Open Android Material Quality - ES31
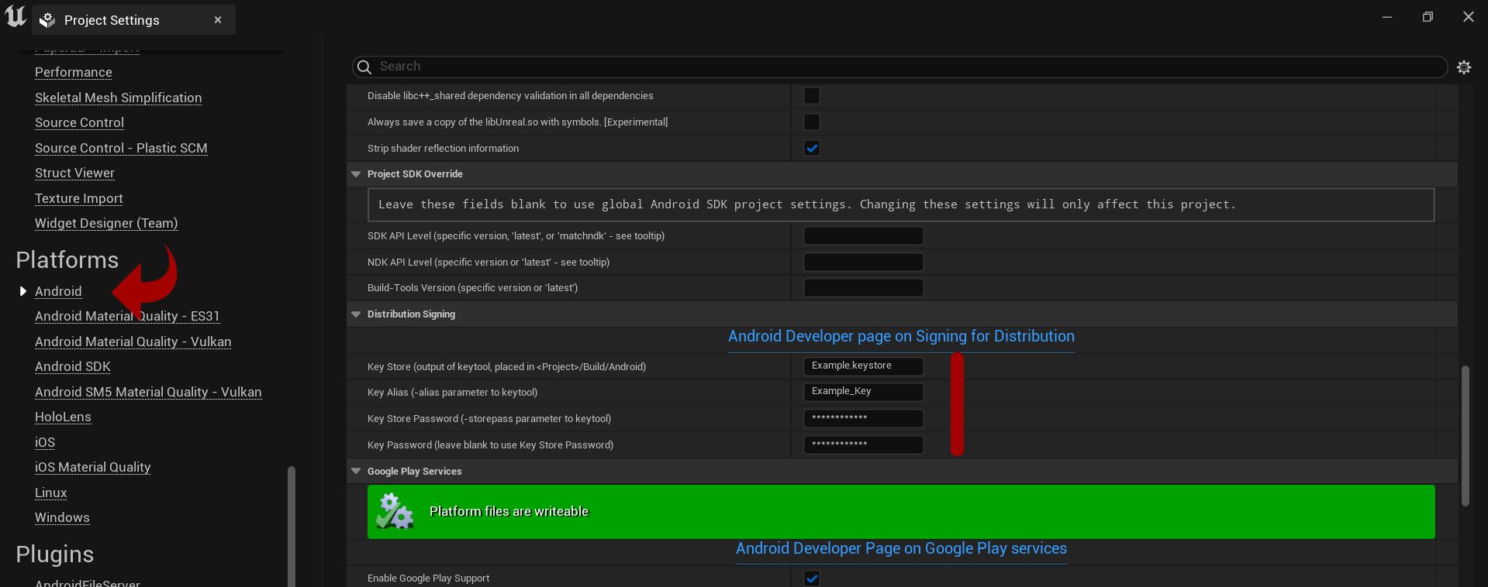Image resolution: width=1488 pixels, height=587 pixels. point(127,316)
